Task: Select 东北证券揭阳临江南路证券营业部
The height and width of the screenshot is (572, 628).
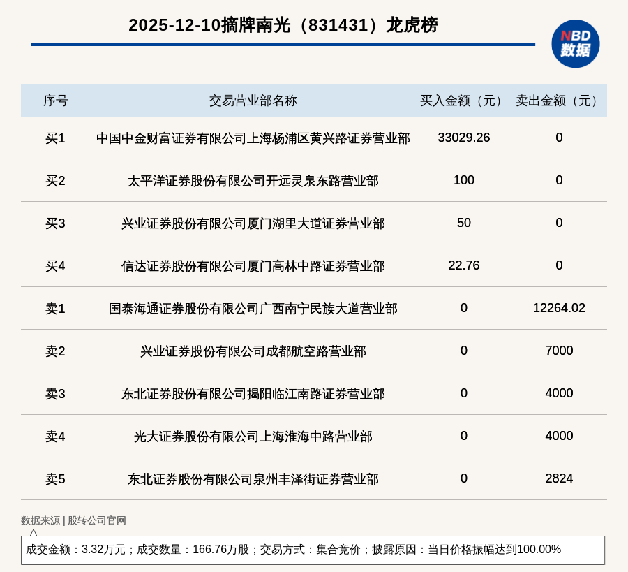Action: click(253, 394)
